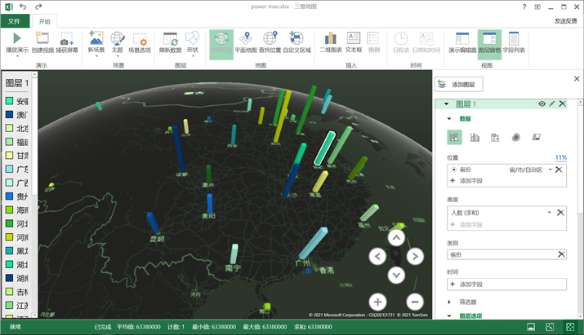Viewport: 584px width, 335px height.
Task: Select the 捕获屏幕 capture screen icon
Action: [67, 38]
